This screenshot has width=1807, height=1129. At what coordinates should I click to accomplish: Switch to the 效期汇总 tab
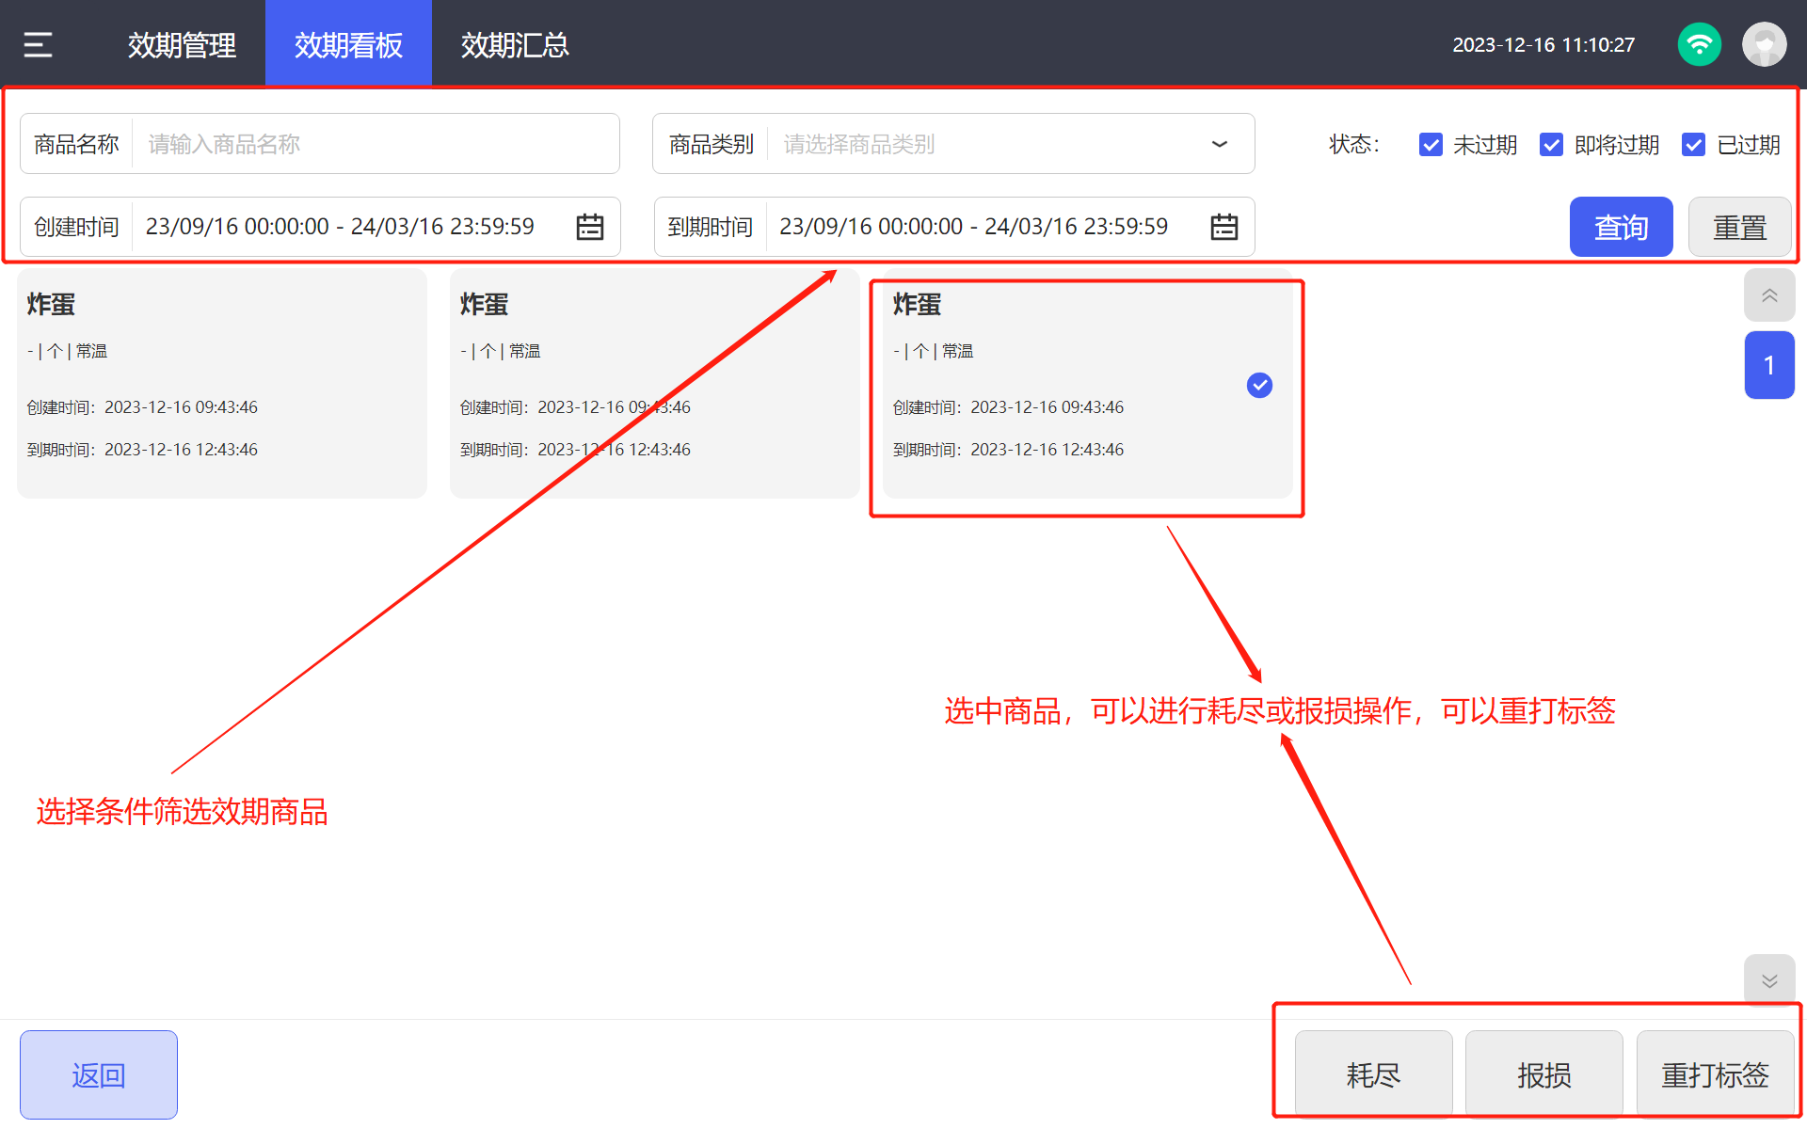point(515,44)
